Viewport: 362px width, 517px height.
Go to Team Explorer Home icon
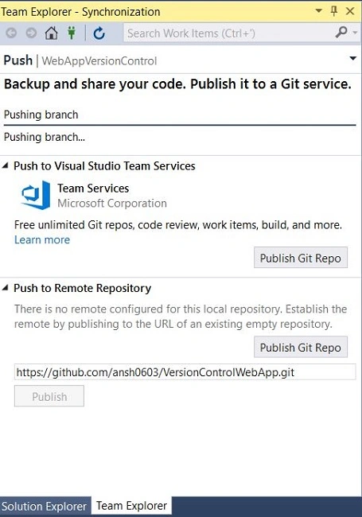click(x=51, y=33)
